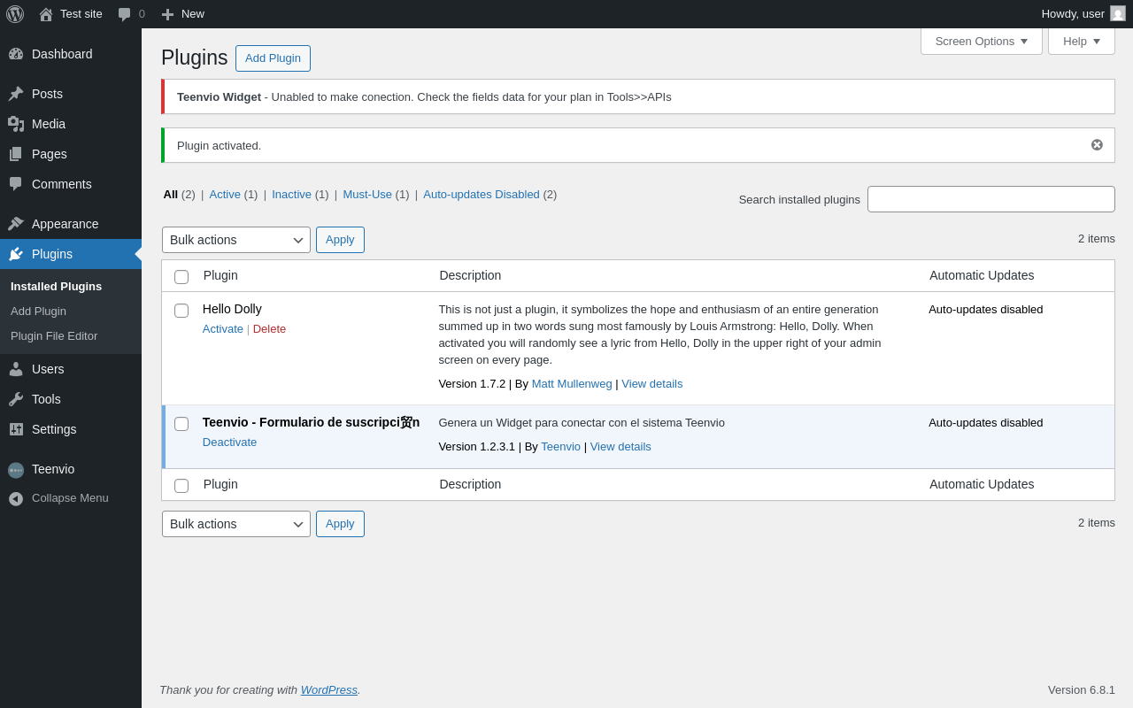Go to Dashboard menu label
1133x708 pixels.
click(62, 54)
